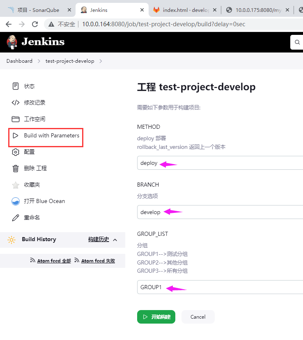Click the browser forward arrow
The width and height of the screenshot is (303, 340).
coord(22,24)
